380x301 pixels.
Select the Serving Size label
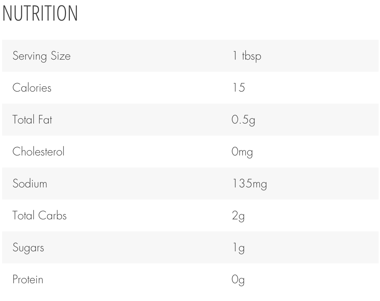(x=41, y=56)
